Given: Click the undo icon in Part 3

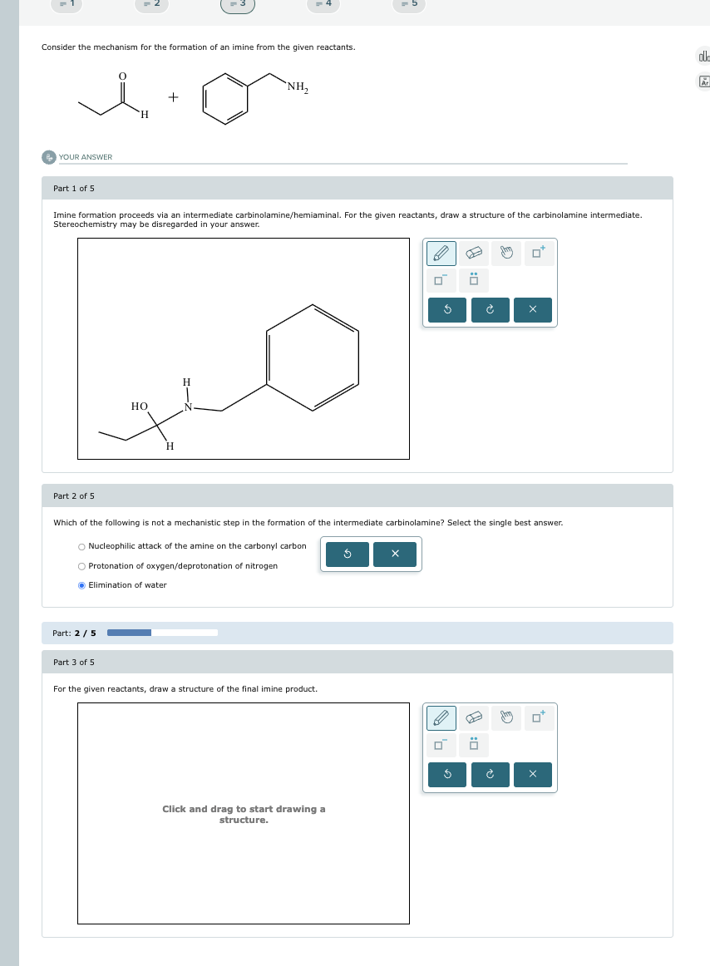Looking at the screenshot, I should pyautogui.click(x=446, y=774).
